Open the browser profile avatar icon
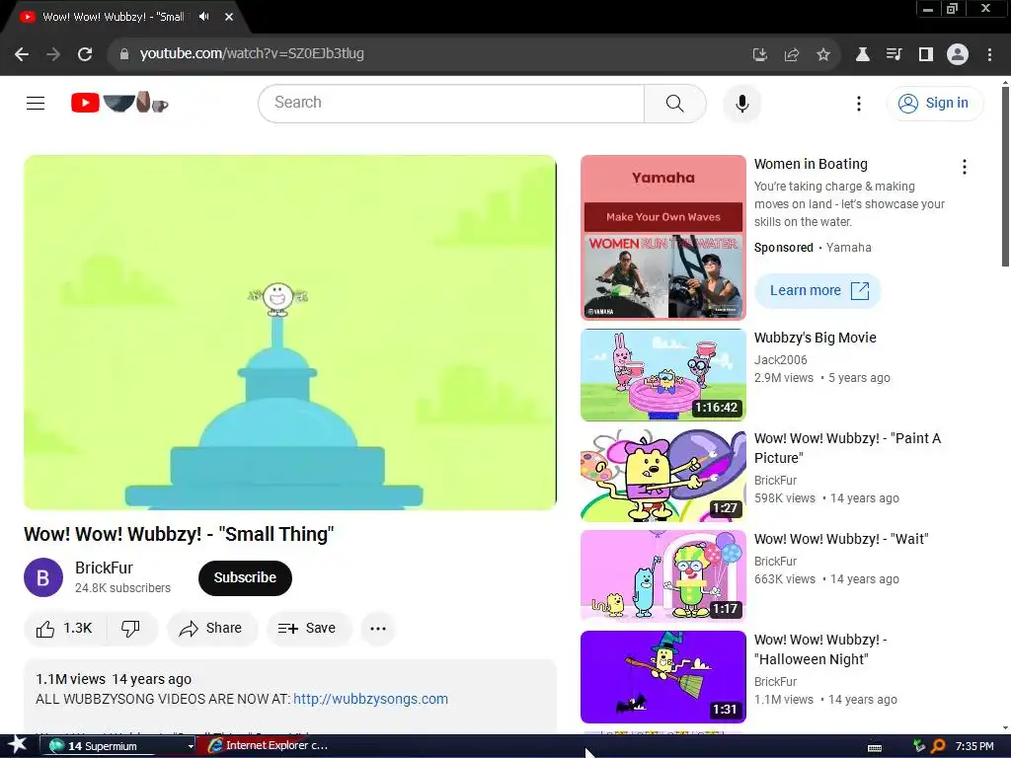Viewport: 1011px width, 758px height. pos(958,55)
